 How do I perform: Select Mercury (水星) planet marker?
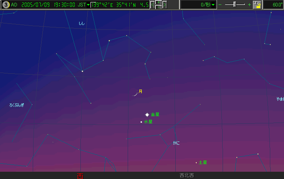pos(141,122)
